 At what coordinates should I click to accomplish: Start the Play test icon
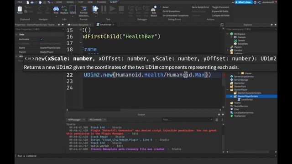tap(95, 9)
